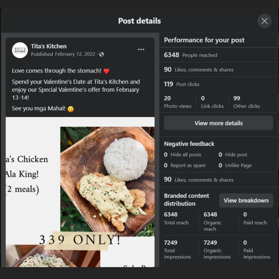Click the Other clicks metric

click(x=246, y=102)
